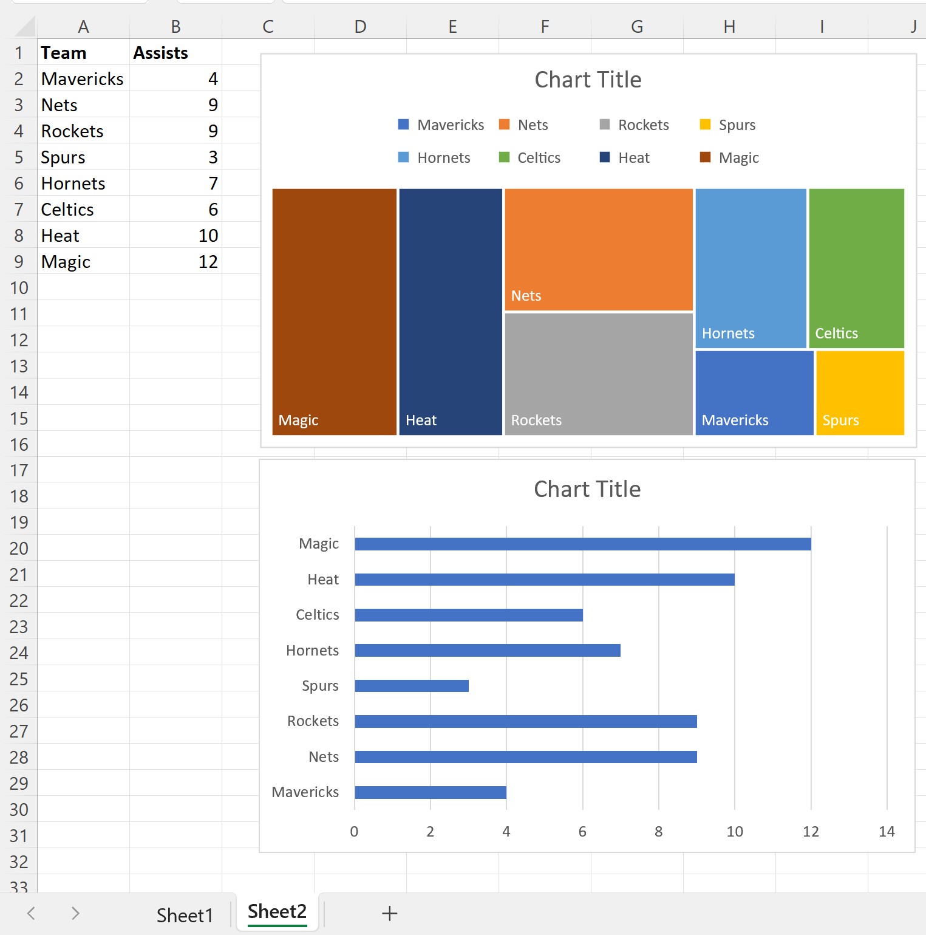Select the cell with value 12
The image size is (926, 935).
click(175, 261)
